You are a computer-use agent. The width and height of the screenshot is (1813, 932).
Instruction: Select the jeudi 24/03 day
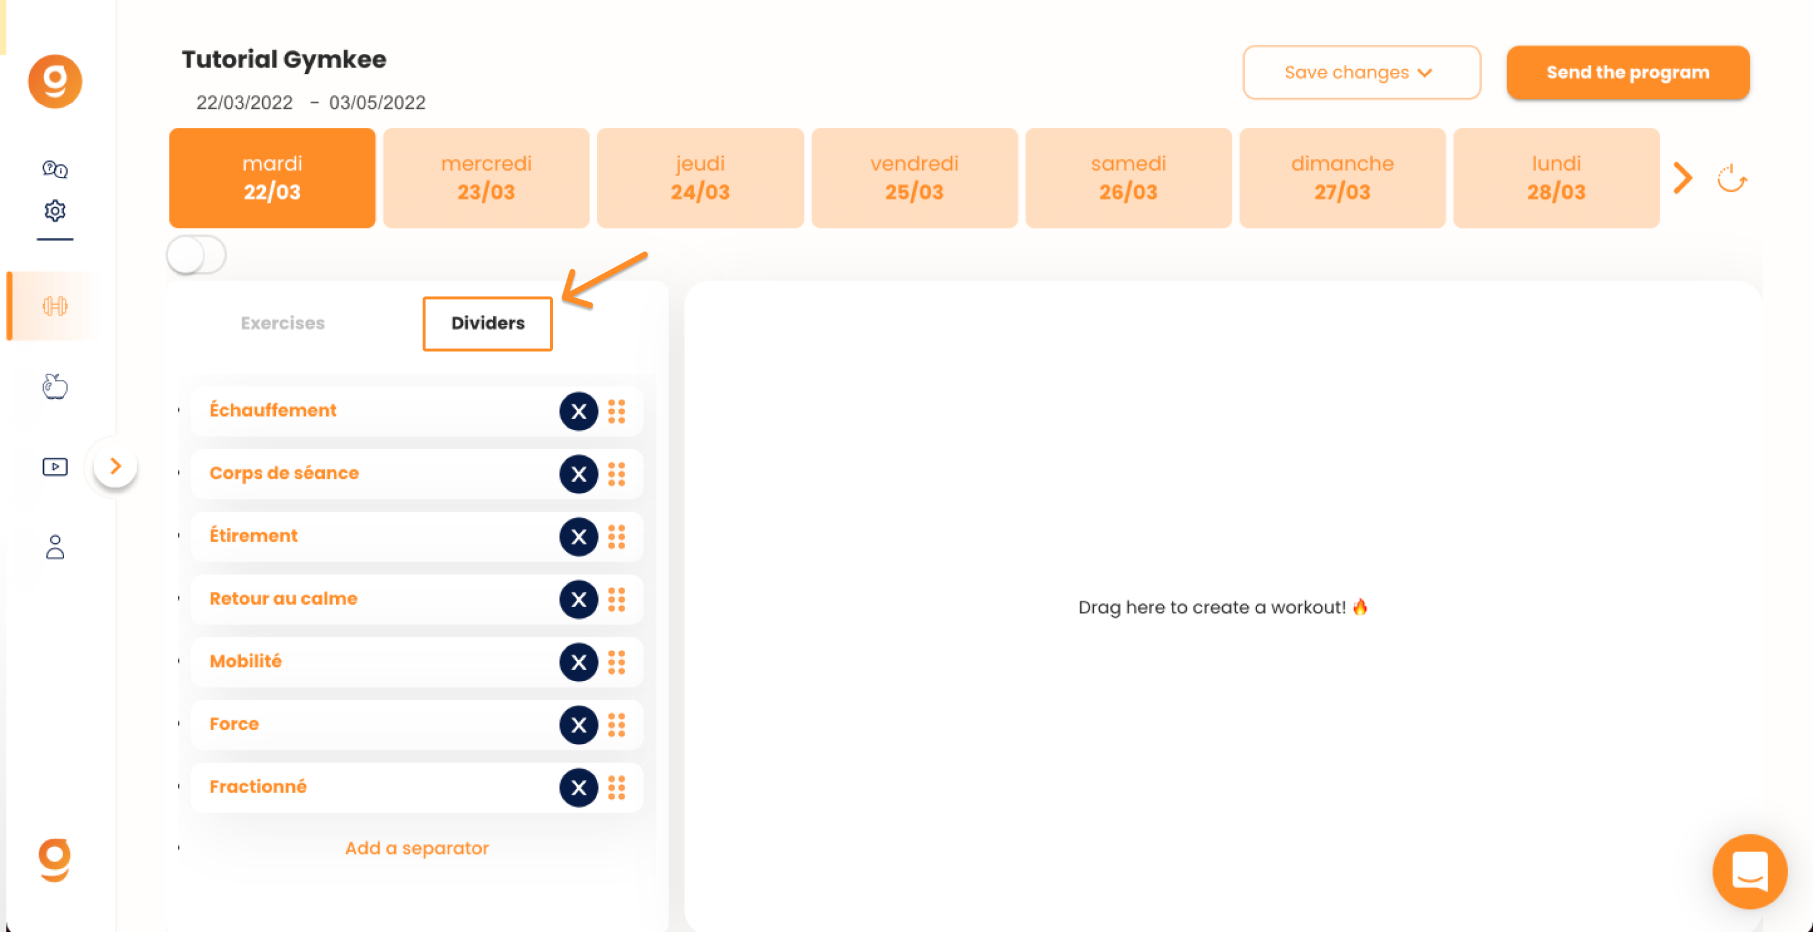coord(700,178)
